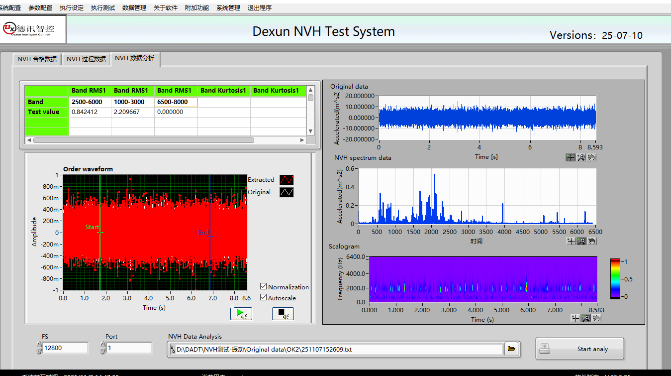Select cursor tool on Scalogram graph
The image size is (671, 376).
click(x=575, y=318)
